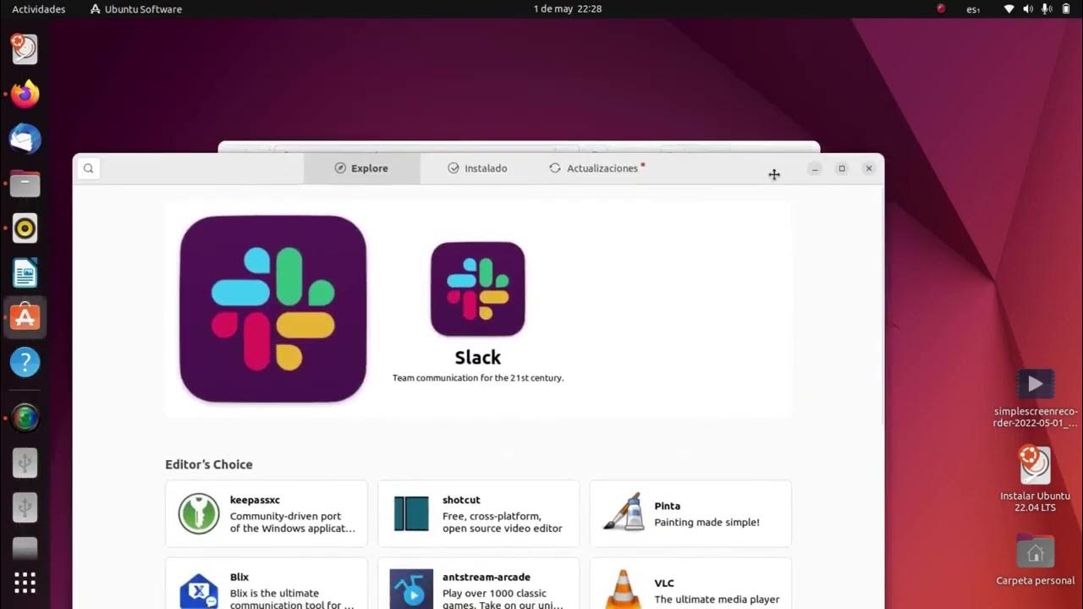
Task: Click the Wi-Fi status icon
Action: [x=1009, y=9]
